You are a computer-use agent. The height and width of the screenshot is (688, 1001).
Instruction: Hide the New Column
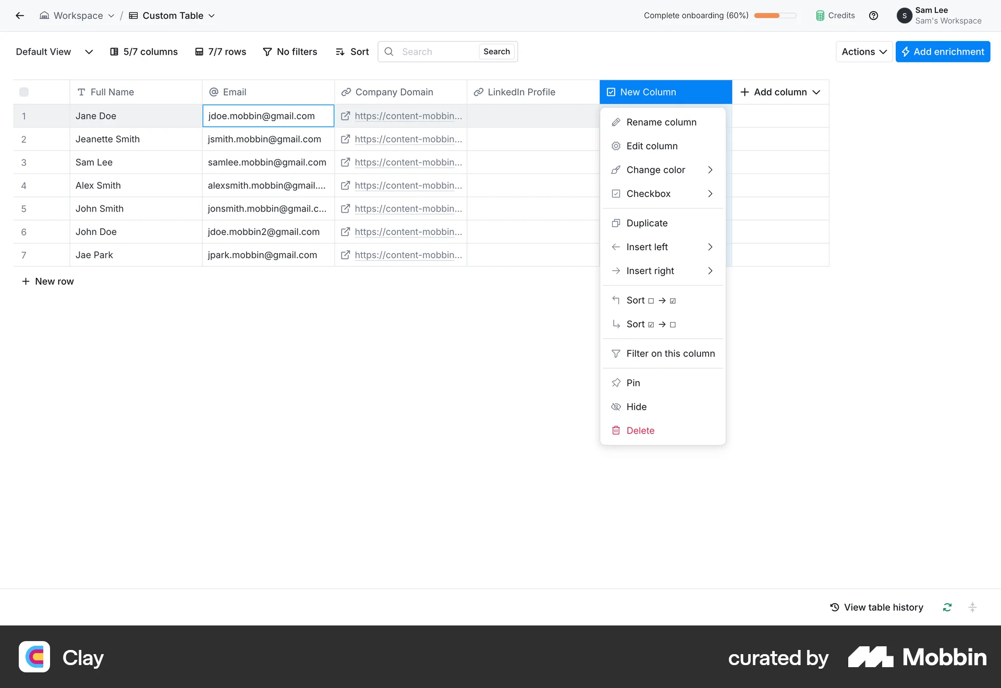(636, 407)
